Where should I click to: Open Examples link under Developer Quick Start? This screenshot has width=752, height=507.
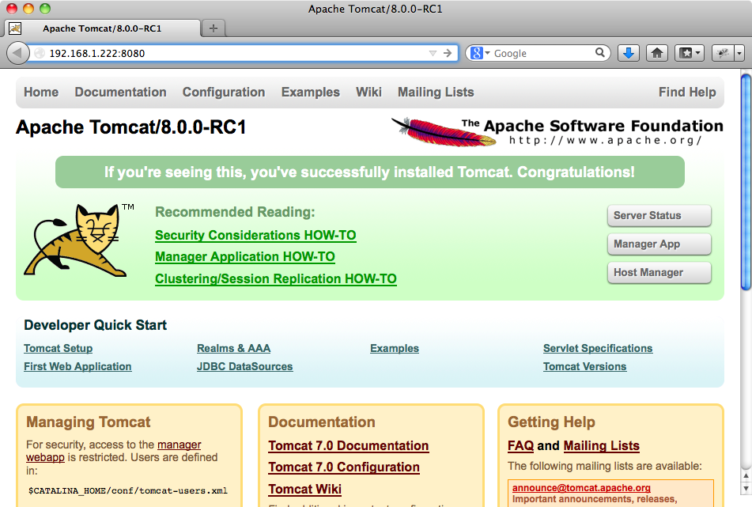pos(395,348)
